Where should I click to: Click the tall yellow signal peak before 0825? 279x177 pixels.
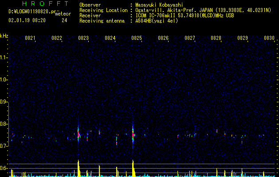[133, 168]
